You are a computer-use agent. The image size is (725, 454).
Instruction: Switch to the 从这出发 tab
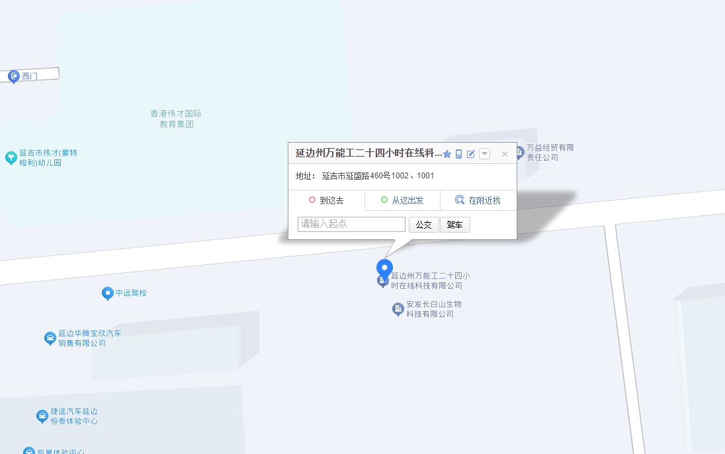(x=402, y=200)
